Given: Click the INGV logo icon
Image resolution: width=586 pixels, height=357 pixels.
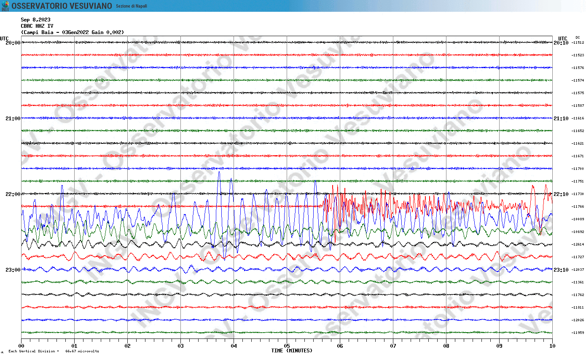Looking at the screenshot, I should click(x=5, y=6).
